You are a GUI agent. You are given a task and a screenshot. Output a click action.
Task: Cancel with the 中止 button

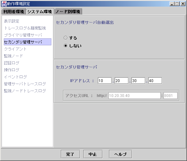[93, 154]
